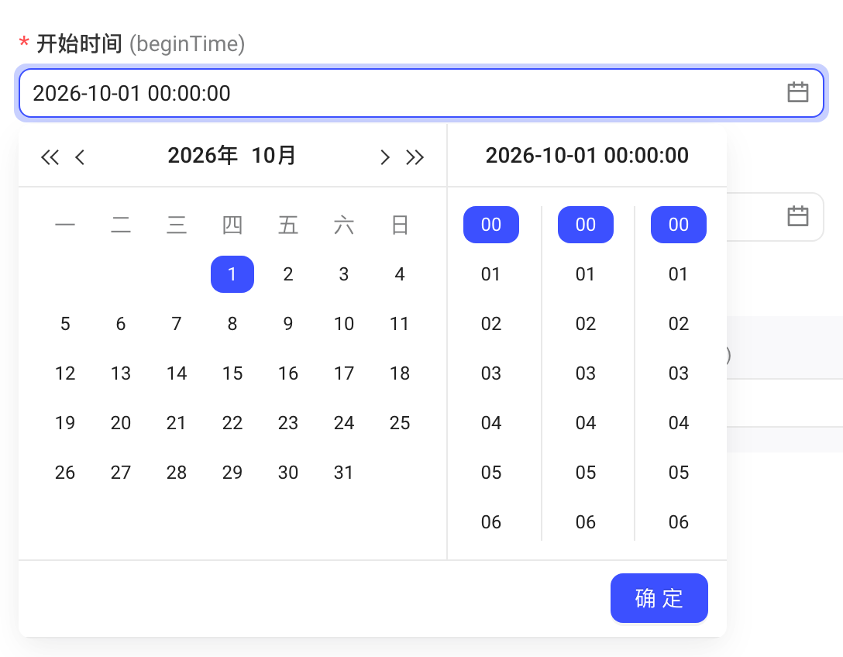Pick day 19 in the calendar
The width and height of the screenshot is (843, 657).
point(65,422)
